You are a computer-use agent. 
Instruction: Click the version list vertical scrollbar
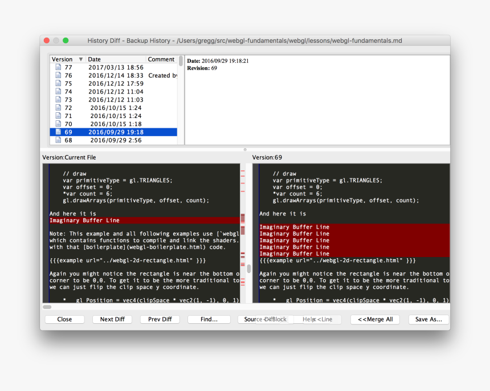click(181, 62)
